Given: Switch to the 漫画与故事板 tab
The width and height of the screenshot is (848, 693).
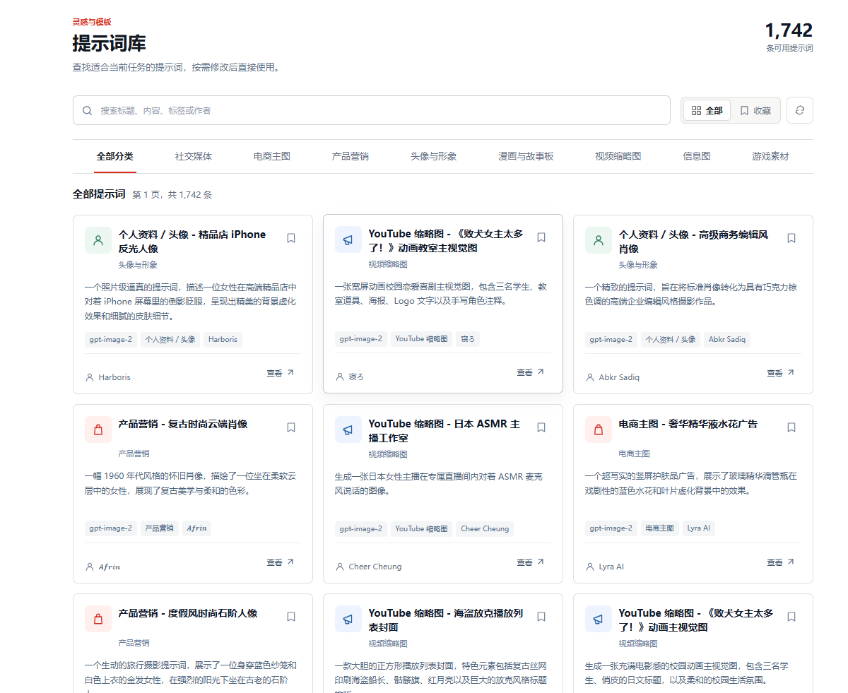Looking at the screenshot, I should 526,156.
